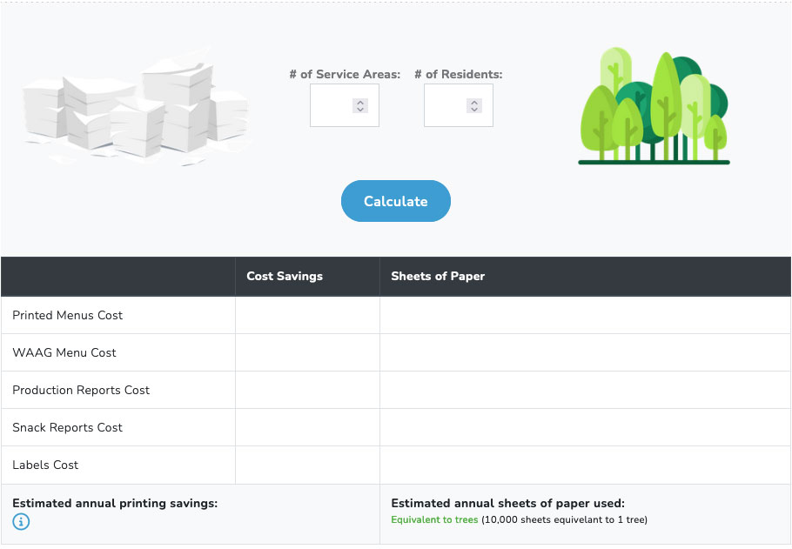The height and width of the screenshot is (549, 792).
Task: Click the # of Residents label
Action: (x=459, y=75)
